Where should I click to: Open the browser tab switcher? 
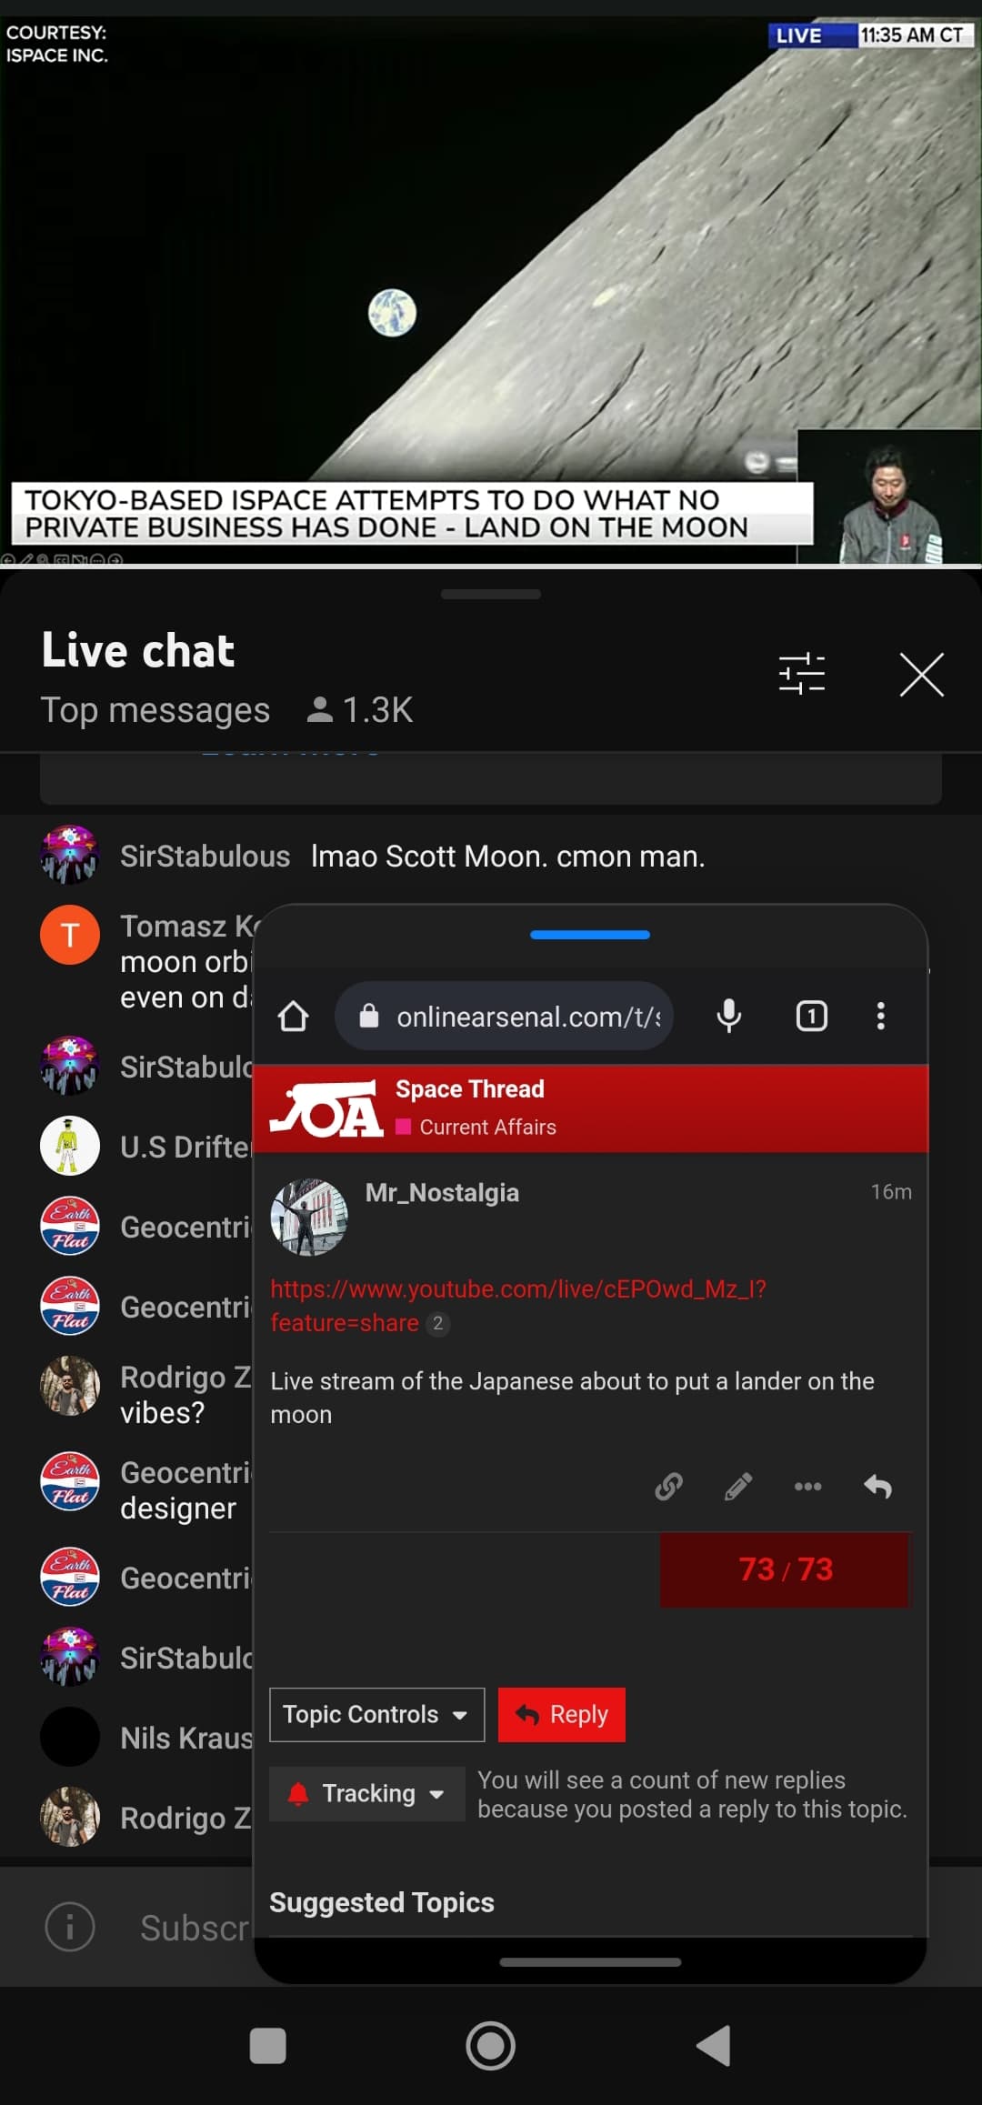[811, 1016]
